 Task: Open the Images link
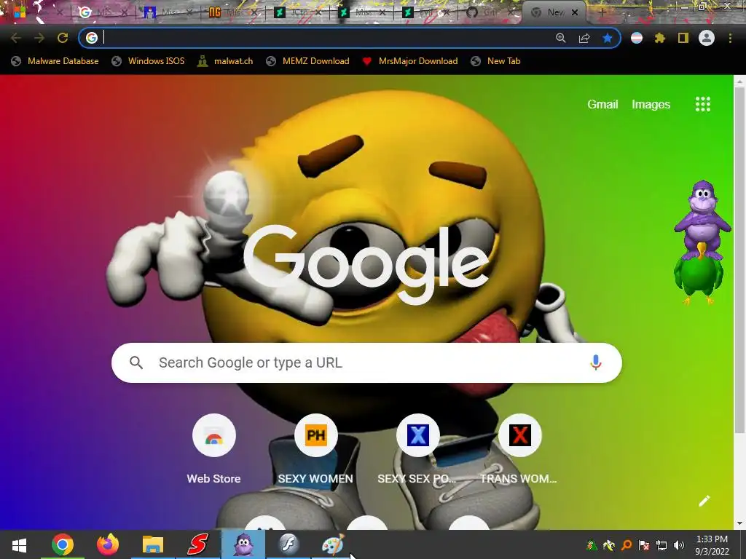tap(651, 105)
